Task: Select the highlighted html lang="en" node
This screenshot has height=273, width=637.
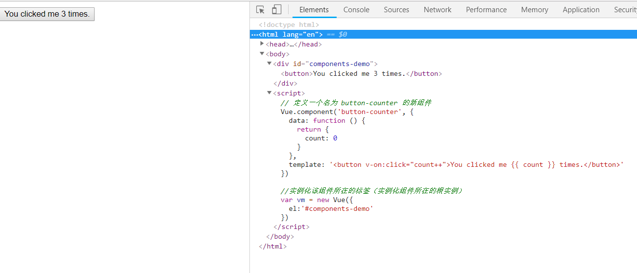Action: point(291,35)
